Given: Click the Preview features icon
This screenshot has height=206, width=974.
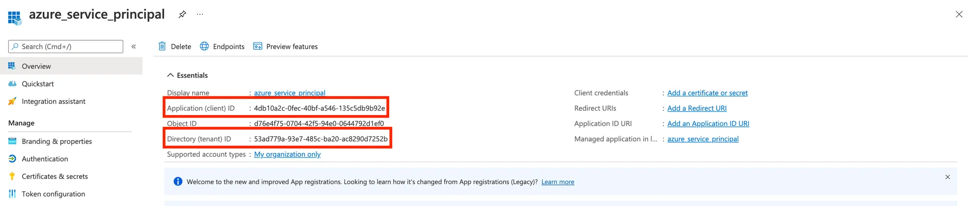Looking at the screenshot, I should pyautogui.click(x=258, y=46).
